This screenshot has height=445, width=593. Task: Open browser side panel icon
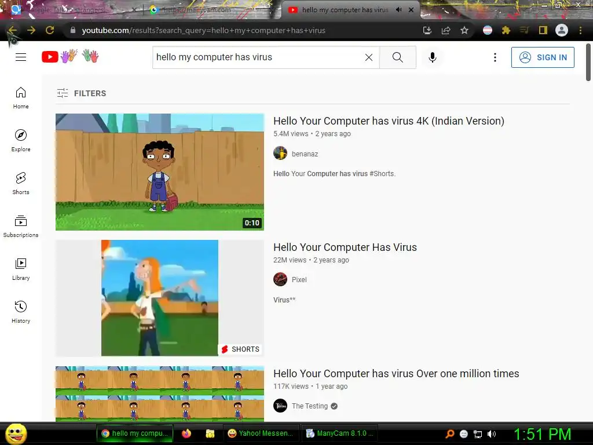point(543,30)
